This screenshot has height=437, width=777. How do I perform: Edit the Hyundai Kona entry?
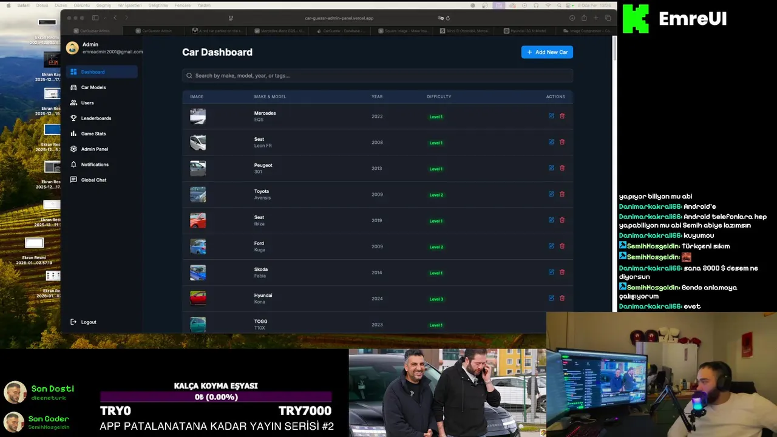coord(551,299)
